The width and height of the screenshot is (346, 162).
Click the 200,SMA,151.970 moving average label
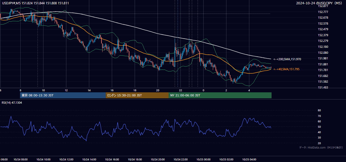(x=287, y=59)
